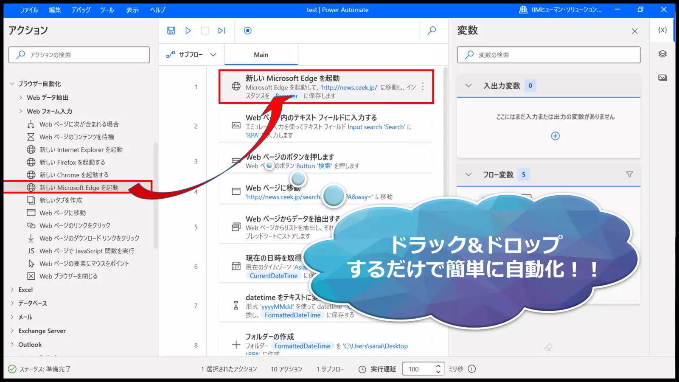Screen dimensions: 679x382
Task: Select Web ページのリンクをクリック action
Action: [x=75, y=225]
